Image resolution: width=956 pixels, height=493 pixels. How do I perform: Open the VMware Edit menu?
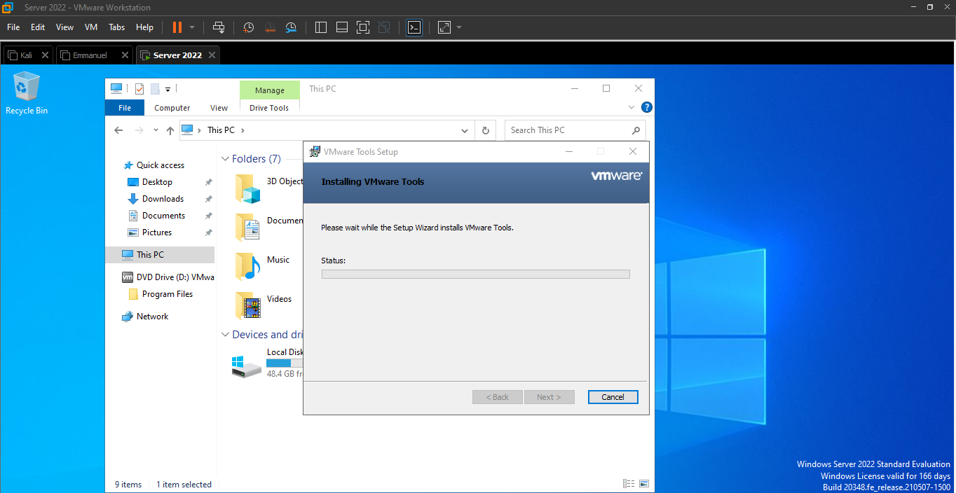point(38,27)
